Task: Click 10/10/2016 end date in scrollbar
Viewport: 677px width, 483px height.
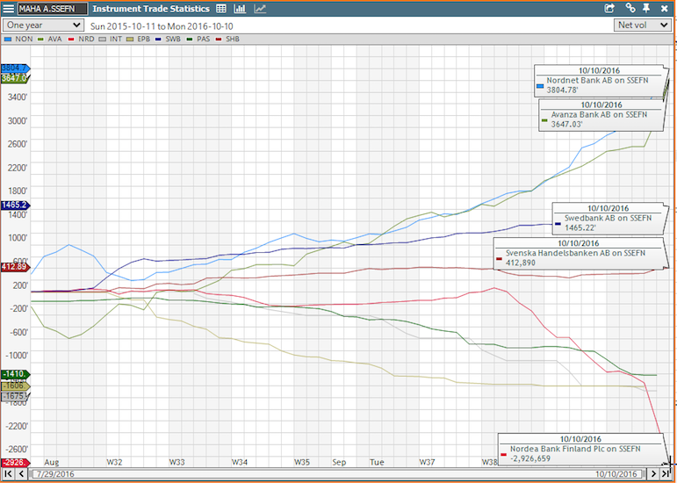Action: tap(616, 474)
